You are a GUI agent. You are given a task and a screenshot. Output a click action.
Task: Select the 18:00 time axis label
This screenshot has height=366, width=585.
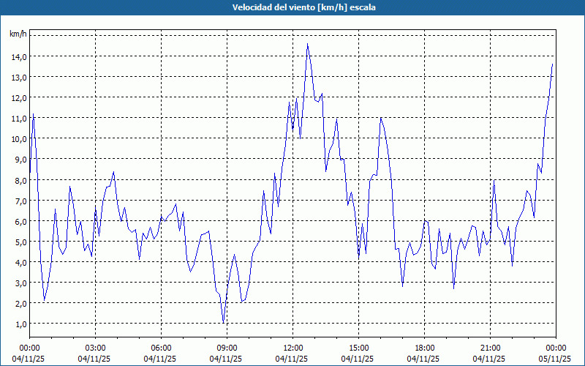pos(425,348)
